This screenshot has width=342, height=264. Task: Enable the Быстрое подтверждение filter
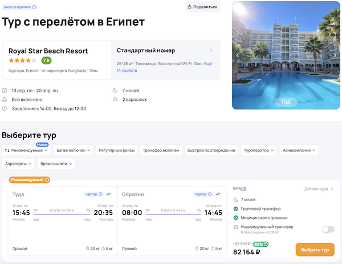211,151
